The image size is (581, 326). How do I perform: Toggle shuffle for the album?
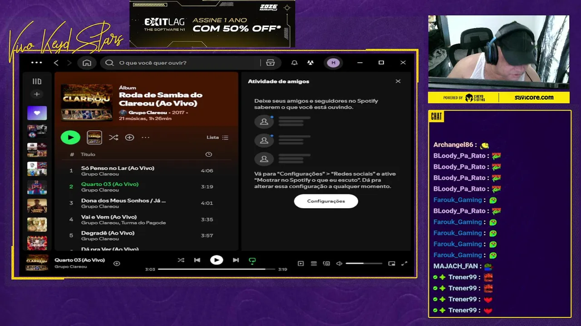pyautogui.click(x=113, y=137)
